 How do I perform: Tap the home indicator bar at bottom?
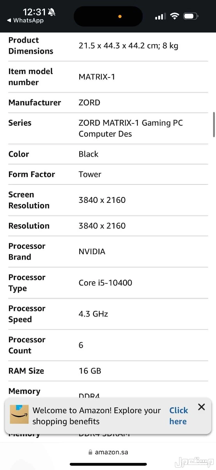(108, 465)
